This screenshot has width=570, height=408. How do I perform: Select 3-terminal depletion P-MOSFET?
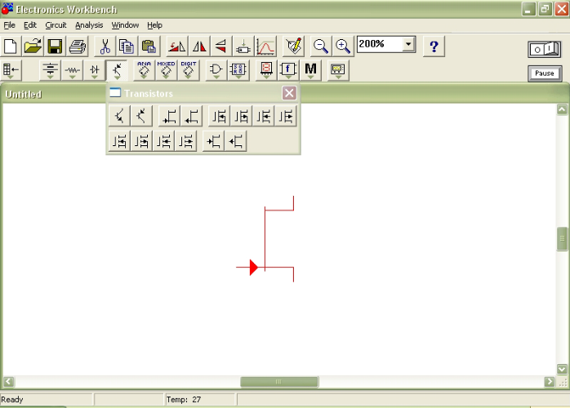pos(242,116)
